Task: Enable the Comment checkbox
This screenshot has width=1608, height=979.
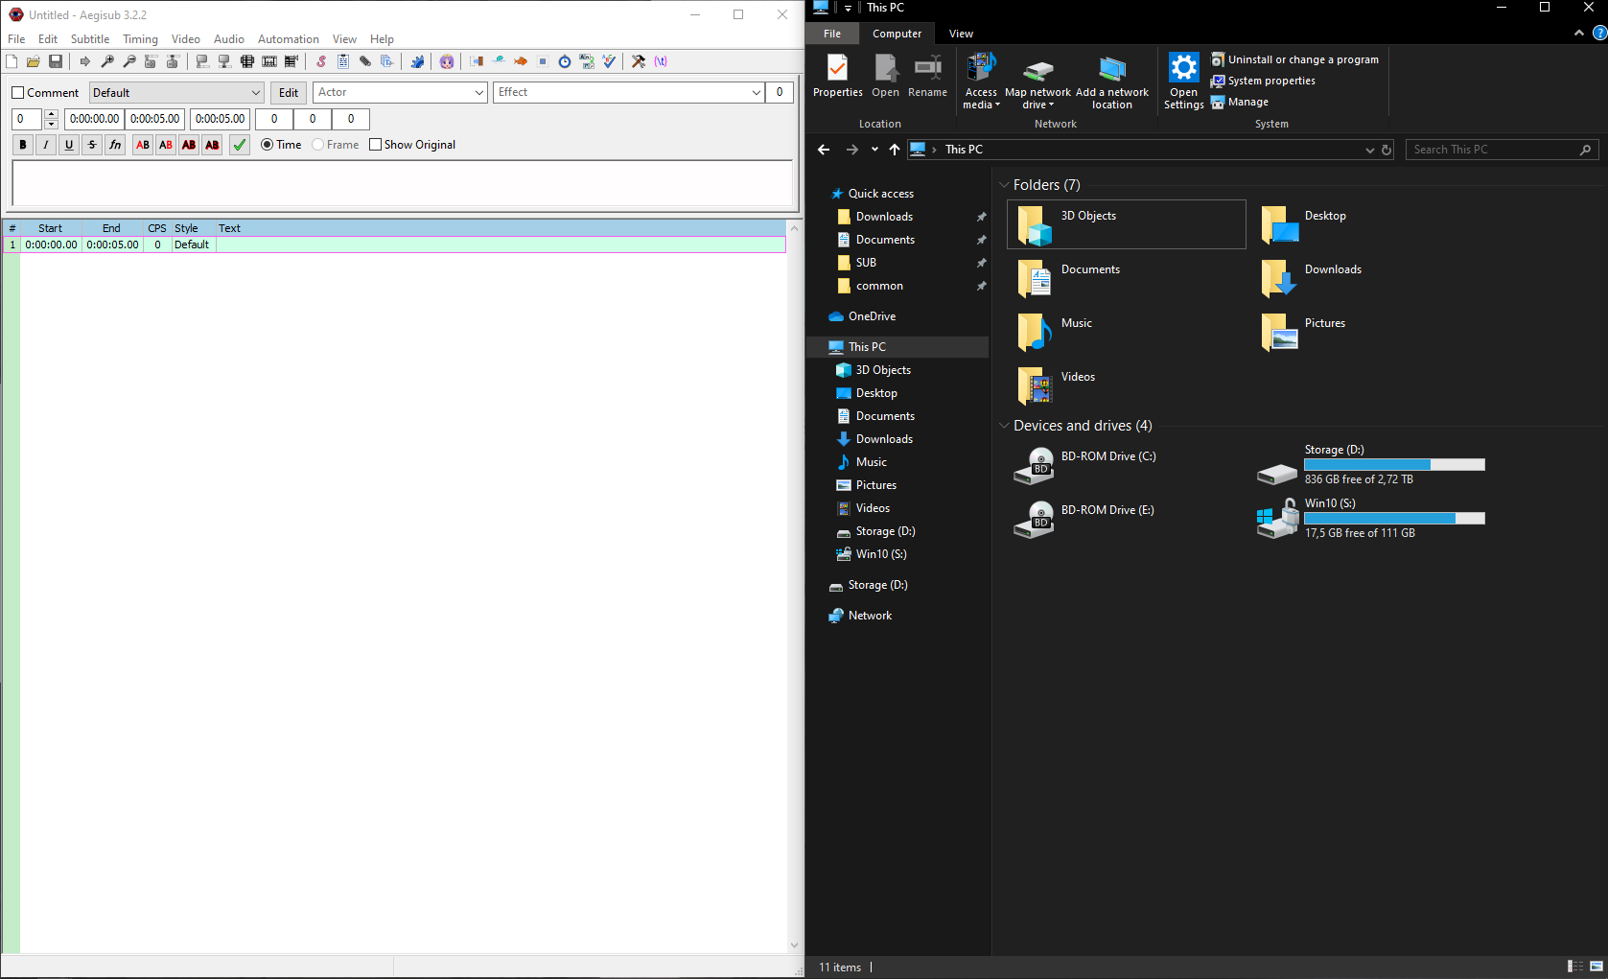Action: (16, 92)
